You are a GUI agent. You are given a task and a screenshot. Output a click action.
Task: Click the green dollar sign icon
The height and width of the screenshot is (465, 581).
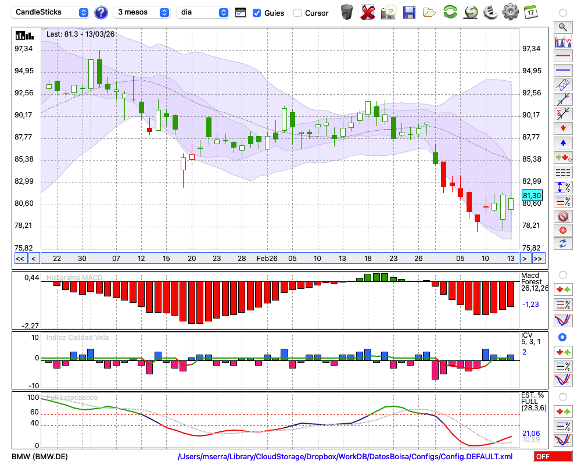point(471,12)
